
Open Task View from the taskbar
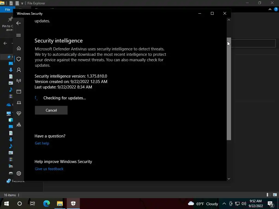coord(33,204)
